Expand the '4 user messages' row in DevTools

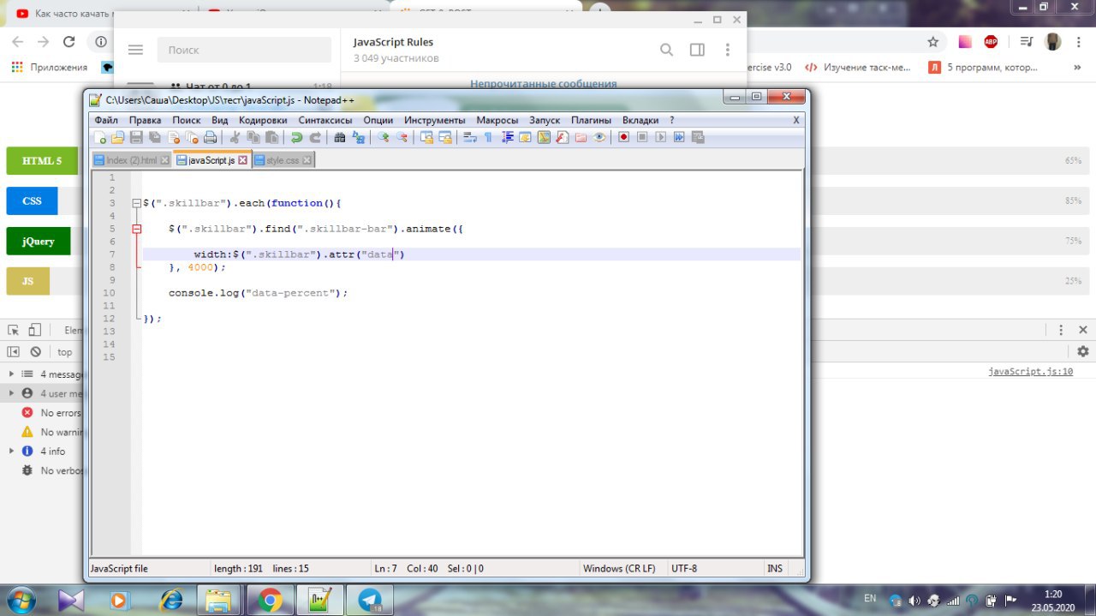tap(11, 393)
